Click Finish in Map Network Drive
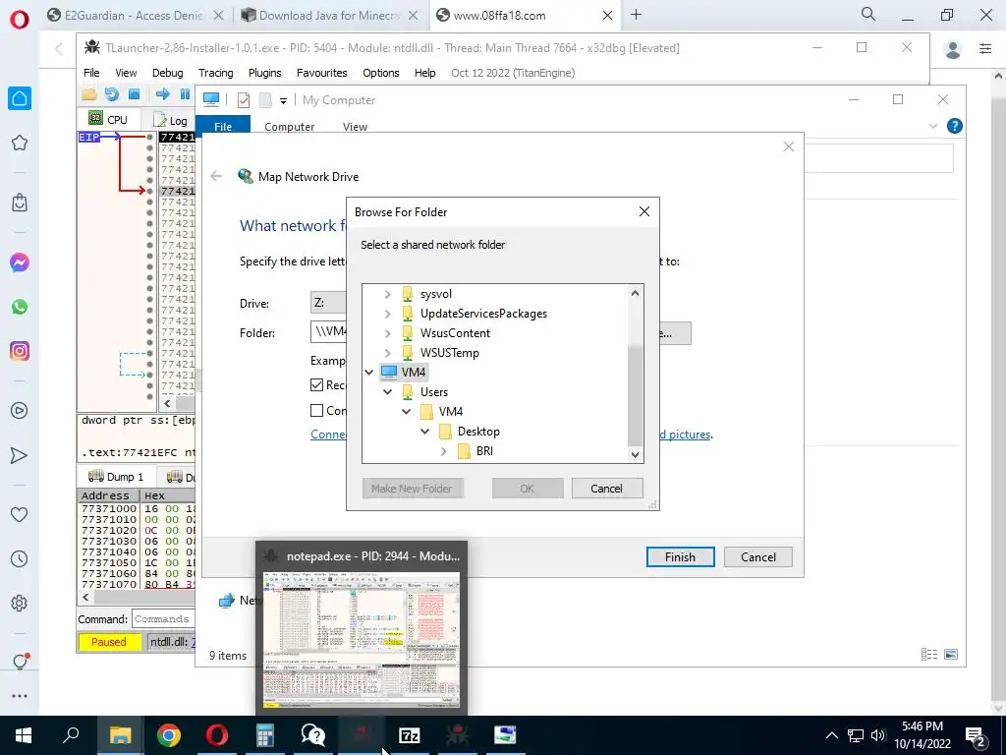The width and height of the screenshot is (1006, 755). click(x=680, y=557)
